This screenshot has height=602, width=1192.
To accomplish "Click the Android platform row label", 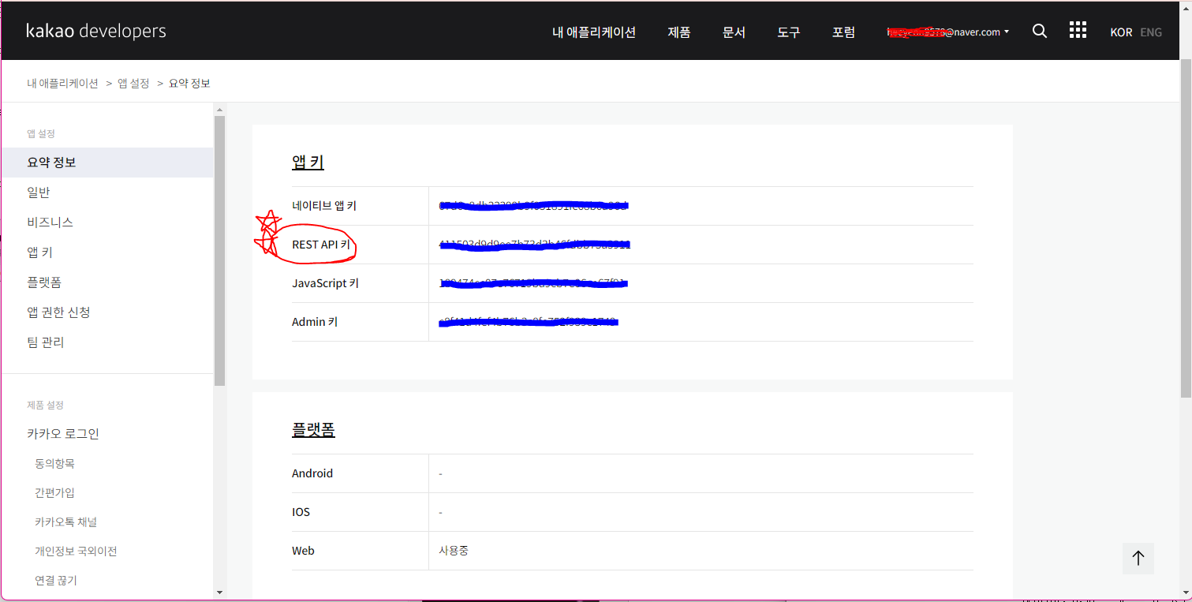I will pos(312,473).
